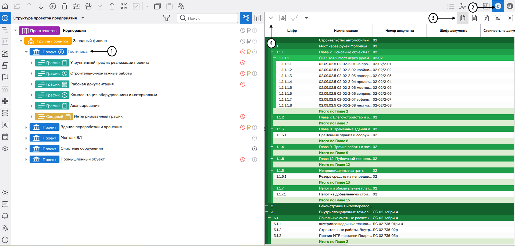The image size is (515, 246).
Task: Open the Гостиница project link
Action: point(78,52)
